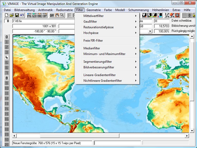The width and height of the screenshot is (197, 148).
Task: Switch to image slot 8 in sidebar
Action: click(7, 78)
